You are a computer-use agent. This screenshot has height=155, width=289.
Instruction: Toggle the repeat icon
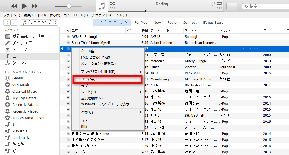pyautogui.click(x=219, y=4)
